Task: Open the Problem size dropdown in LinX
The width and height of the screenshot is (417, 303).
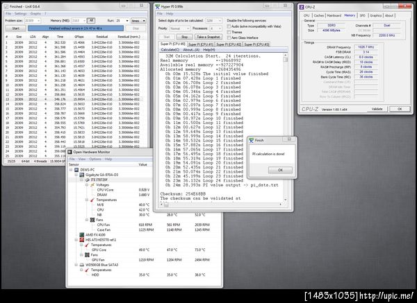Action: [33, 21]
